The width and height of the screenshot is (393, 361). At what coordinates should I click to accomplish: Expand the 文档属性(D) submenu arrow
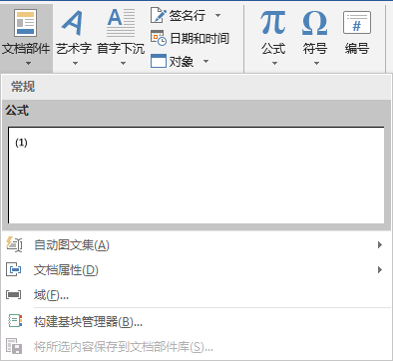(380, 269)
